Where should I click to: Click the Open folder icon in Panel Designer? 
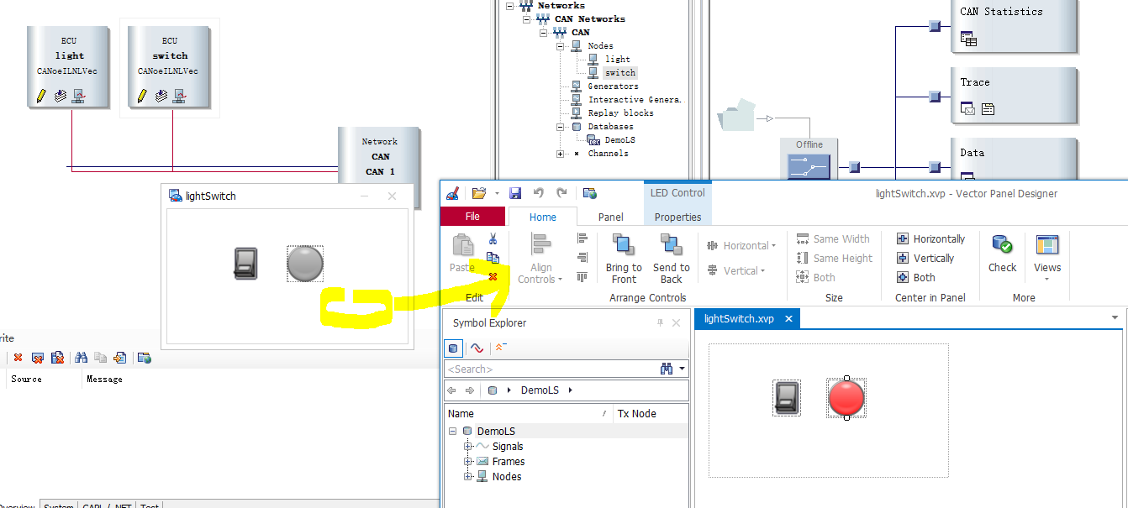479,193
